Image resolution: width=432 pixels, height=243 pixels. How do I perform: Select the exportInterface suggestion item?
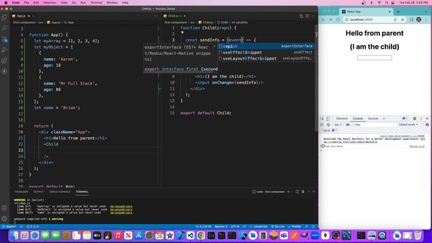(x=266, y=47)
